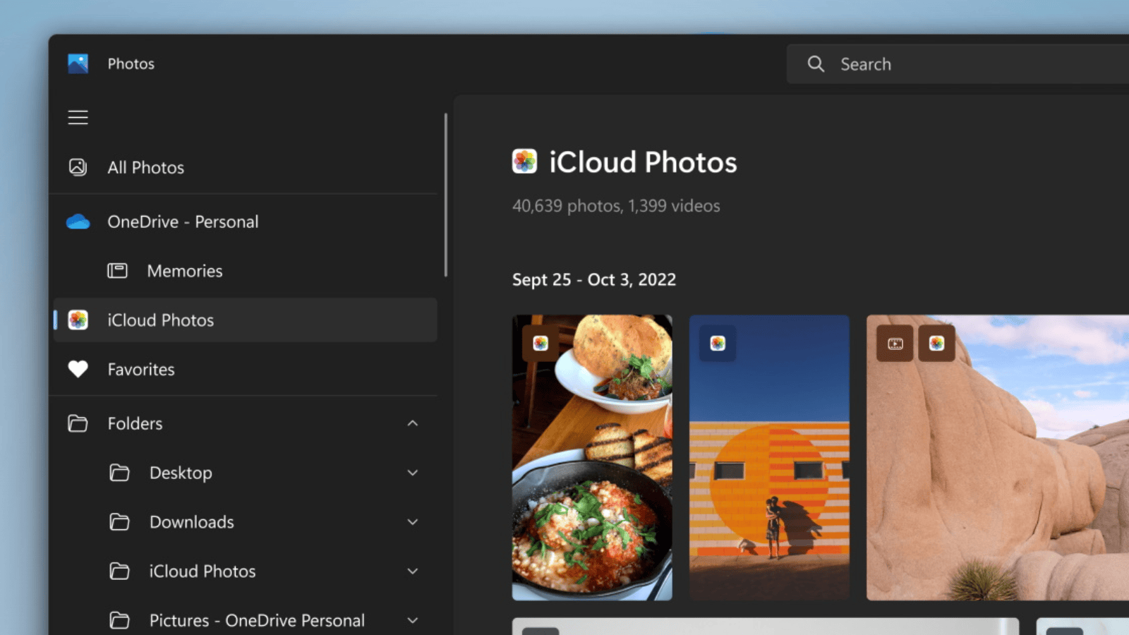The height and width of the screenshot is (635, 1129).
Task: Open Pictures - OneDrive Personal folder
Action: coord(257,620)
